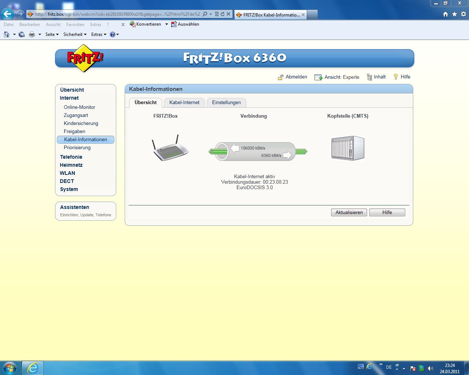The image size is (469, 375).
Task: Open Übersicht in the sidebar
Action: pos(72,90)
